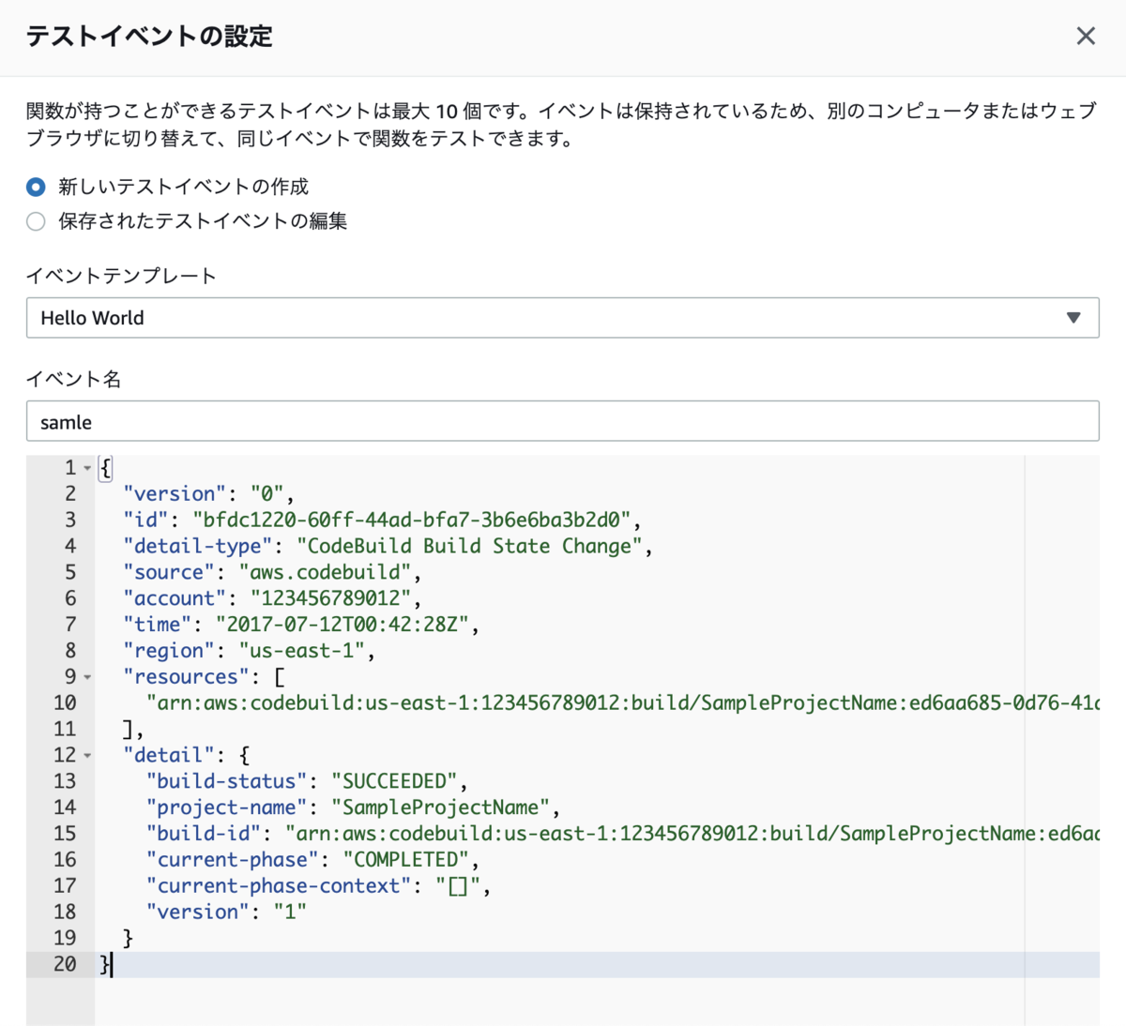The width and height of the screenshot is (1126, 1026).
Task: Click the "build-status": "SUCCEEDED" line
Action: tap(307, 781)
